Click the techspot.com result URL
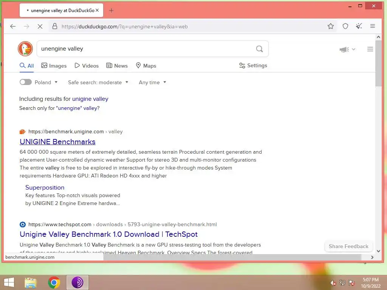Image resolution: width=387 pixels, height=290 pixels. tap(122, 224)
